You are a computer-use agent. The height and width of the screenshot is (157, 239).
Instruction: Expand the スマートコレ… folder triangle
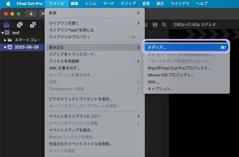[5, 40]
